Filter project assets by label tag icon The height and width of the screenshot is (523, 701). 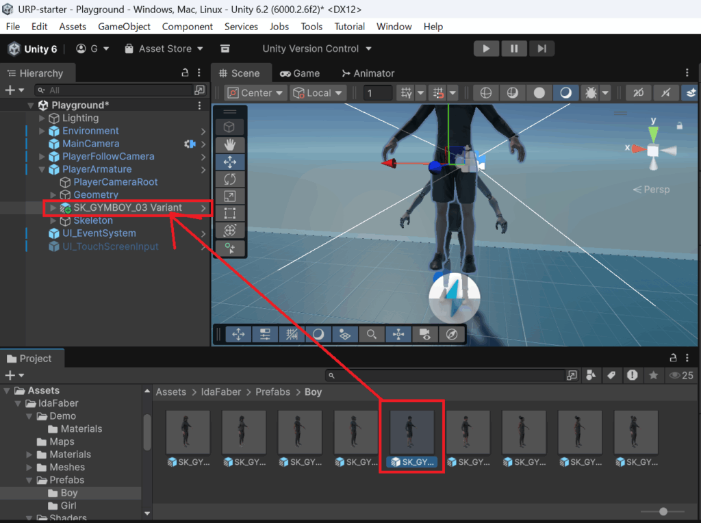tap(611, 375)
